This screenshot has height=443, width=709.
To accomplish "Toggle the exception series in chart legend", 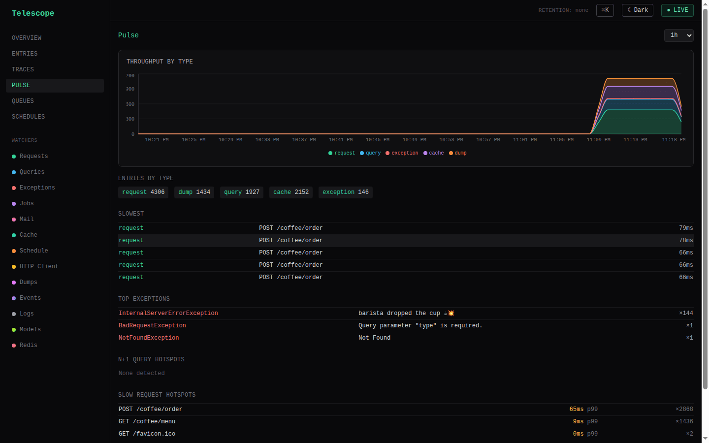I will tap(402, 153).
